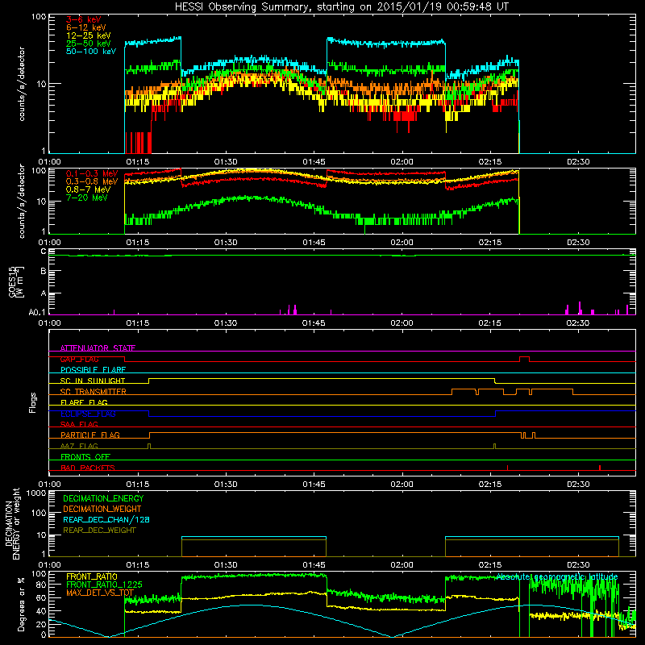Click the SAA_FLAG label
Image resolution: width=645 pixels, height=645 pixels.
pos(79,424)
